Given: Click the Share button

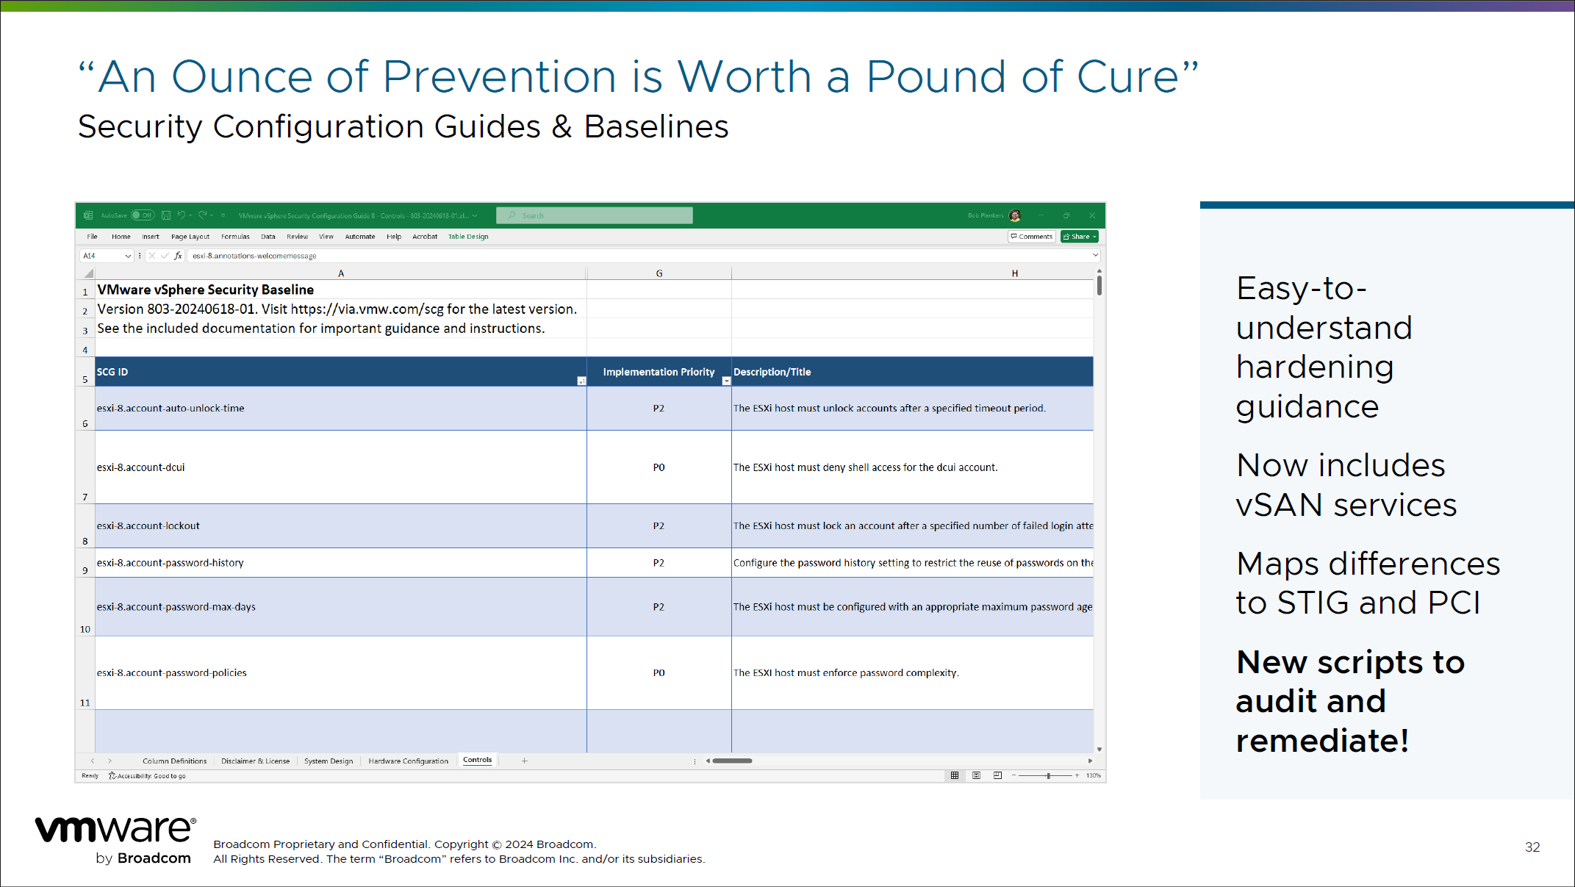Looking at the screenshot, I should tap(1079, 237).
